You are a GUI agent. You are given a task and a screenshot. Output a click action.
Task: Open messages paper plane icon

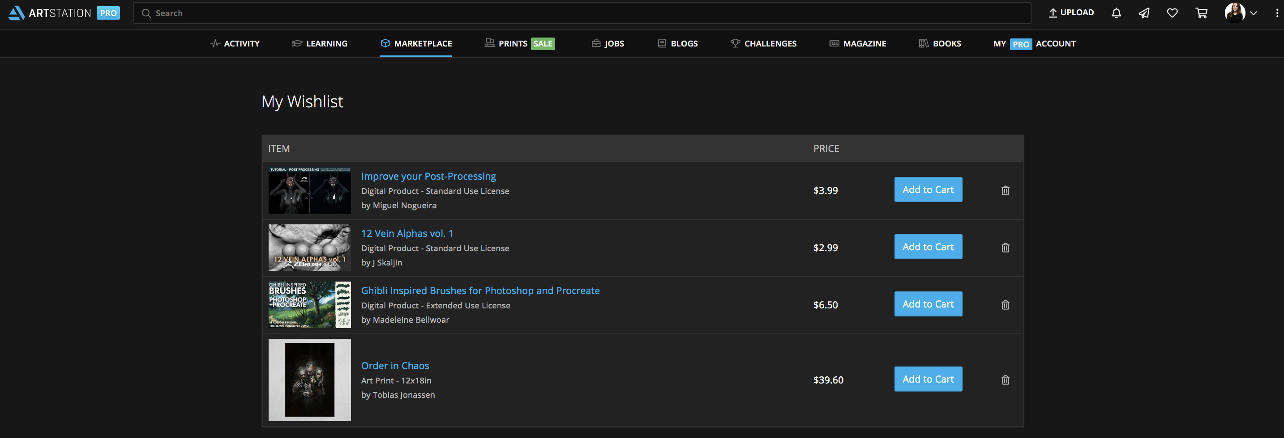point(1144,13)
